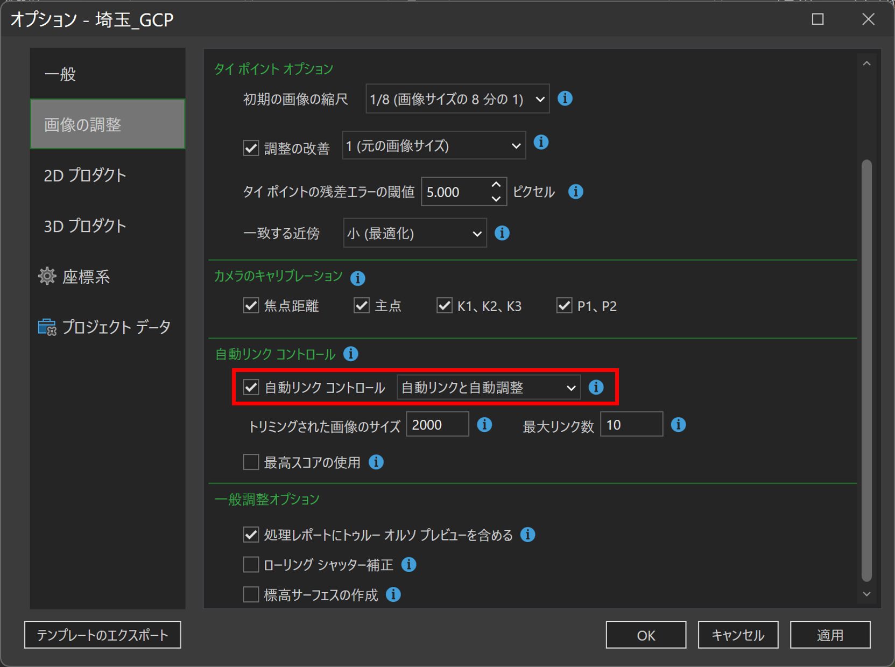This screenshot has width=895, height=667.
Task: Click info icon next to ローリング シャッター補正
Action: tap(409, 564)
